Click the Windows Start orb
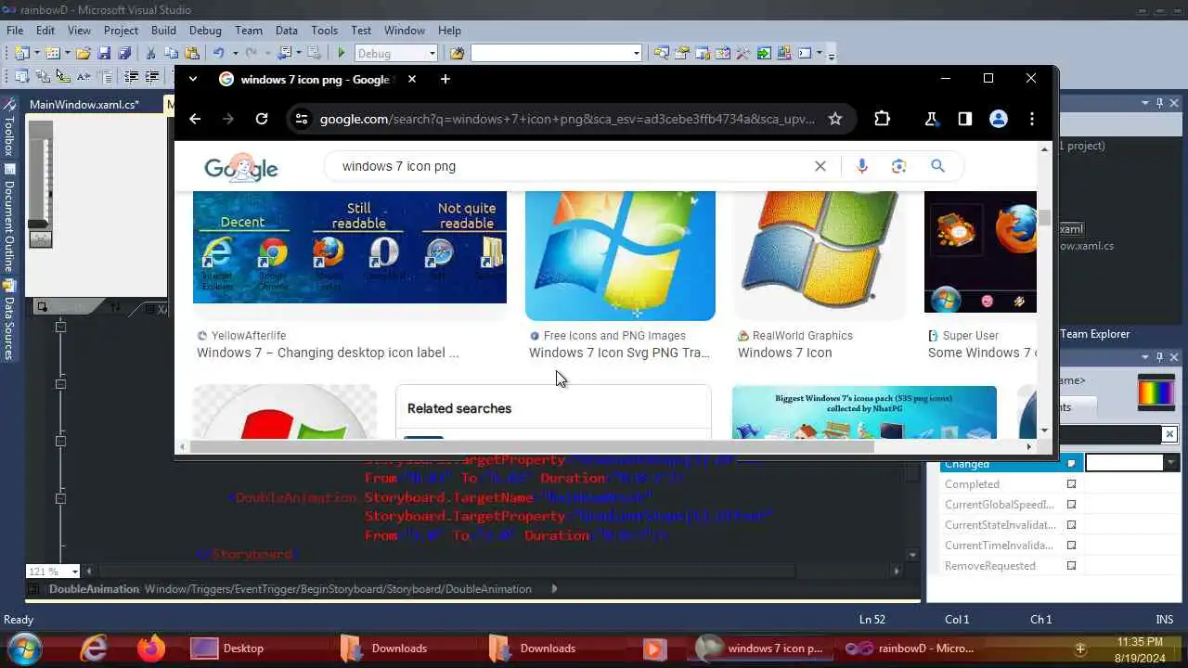Screen dimensions: 1188x668 [24, 648]
